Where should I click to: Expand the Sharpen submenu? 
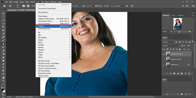54,50
